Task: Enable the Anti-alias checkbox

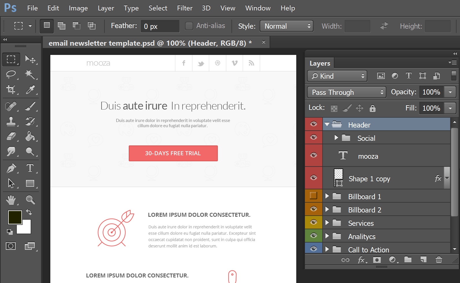Action: pos(189,26)
